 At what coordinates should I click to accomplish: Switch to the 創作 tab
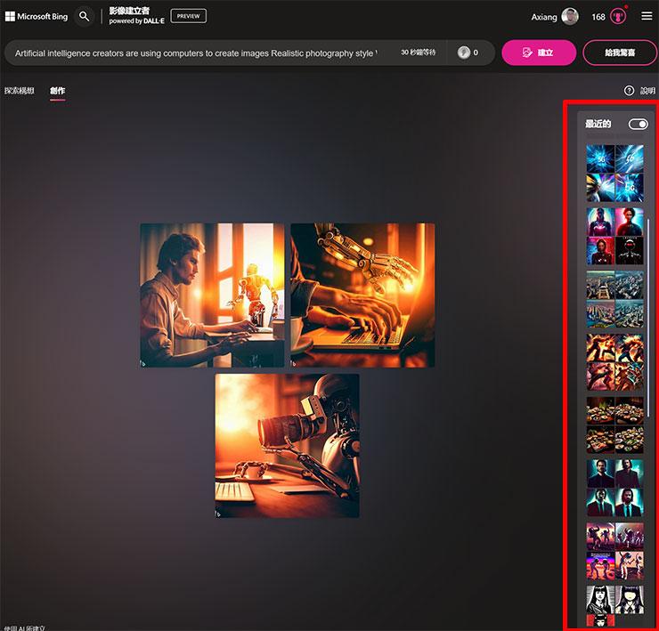(x=58, y=91)
